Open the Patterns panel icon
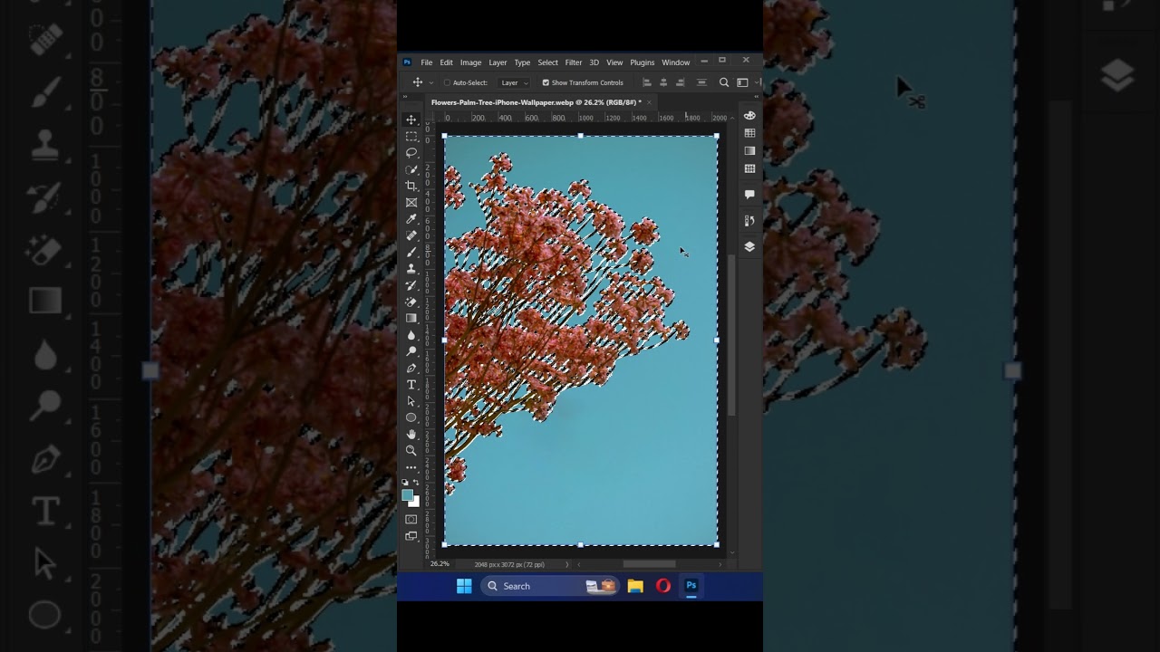The image size is (1160, 652). click(749, 168)
